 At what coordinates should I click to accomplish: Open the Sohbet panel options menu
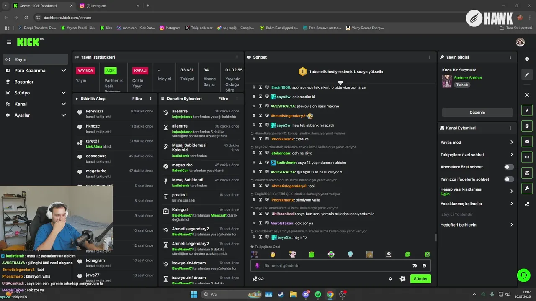[430, 57]
